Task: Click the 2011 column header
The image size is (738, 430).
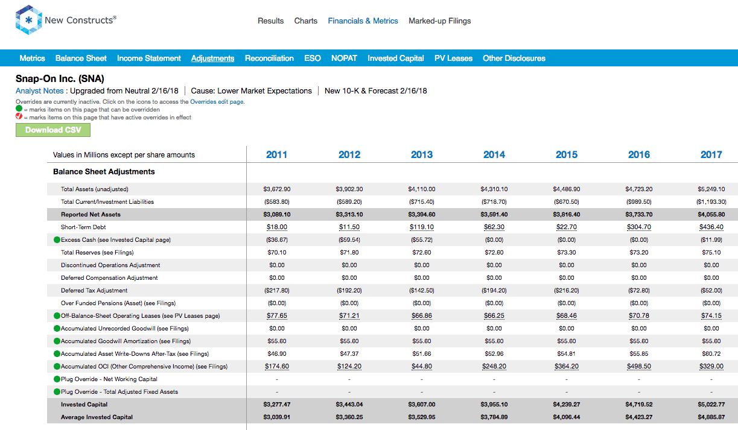Action: (277, 155)
